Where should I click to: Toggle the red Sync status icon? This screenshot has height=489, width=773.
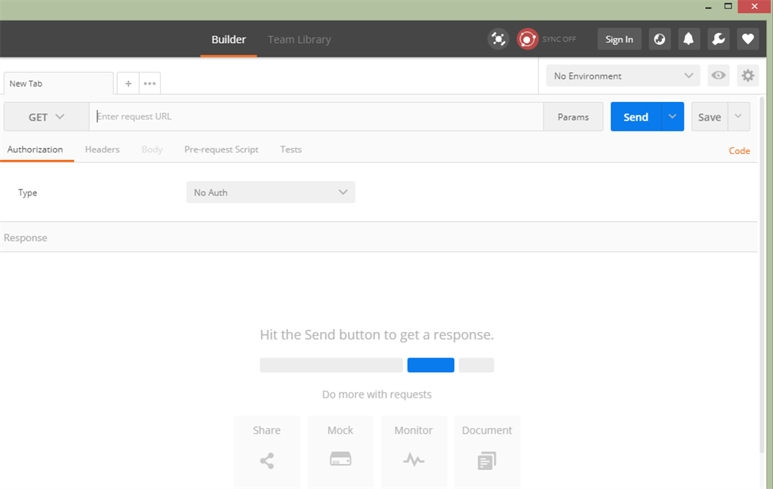point(527,39)
